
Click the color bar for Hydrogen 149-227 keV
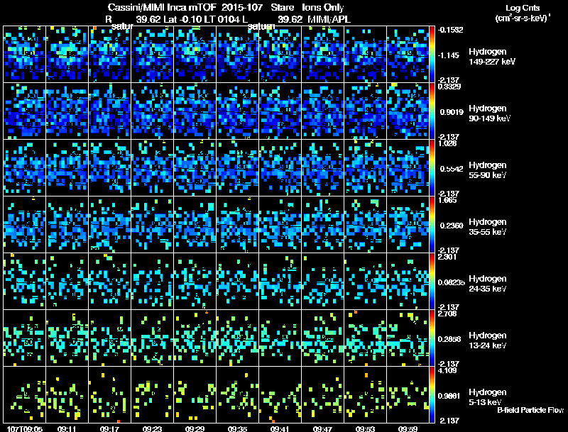(x=432, y=55)
